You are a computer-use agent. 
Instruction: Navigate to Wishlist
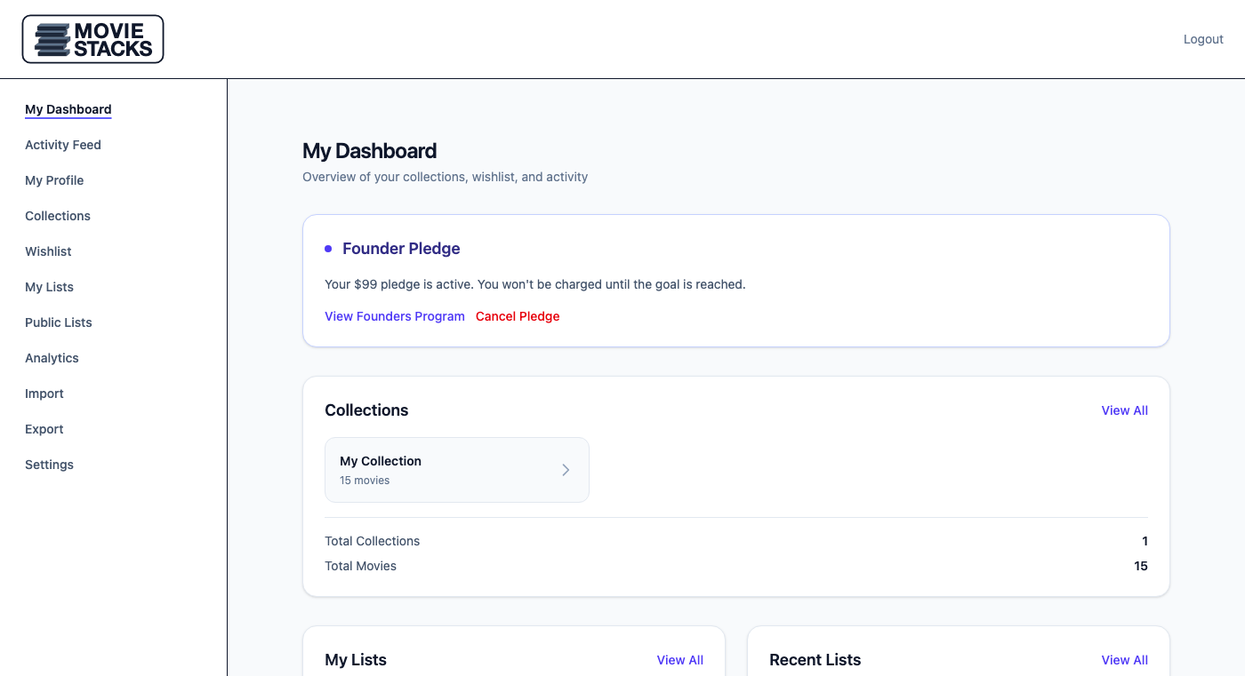[x=48, y=251]
